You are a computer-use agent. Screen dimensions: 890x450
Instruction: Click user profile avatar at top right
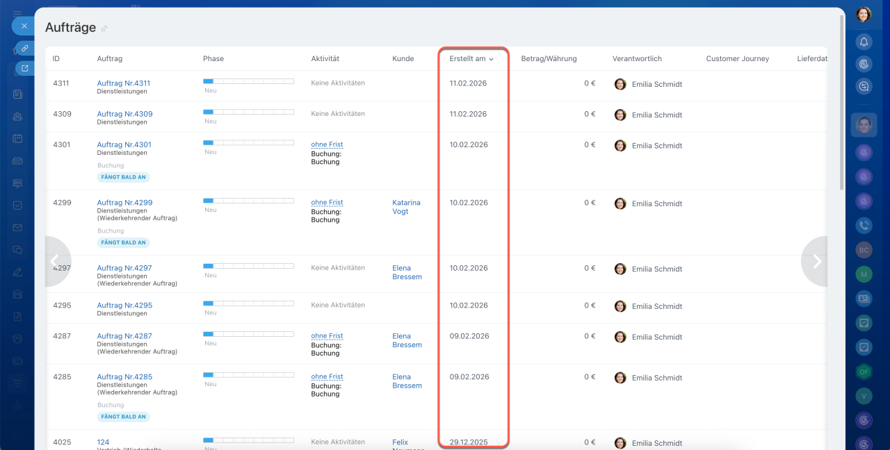864,15
